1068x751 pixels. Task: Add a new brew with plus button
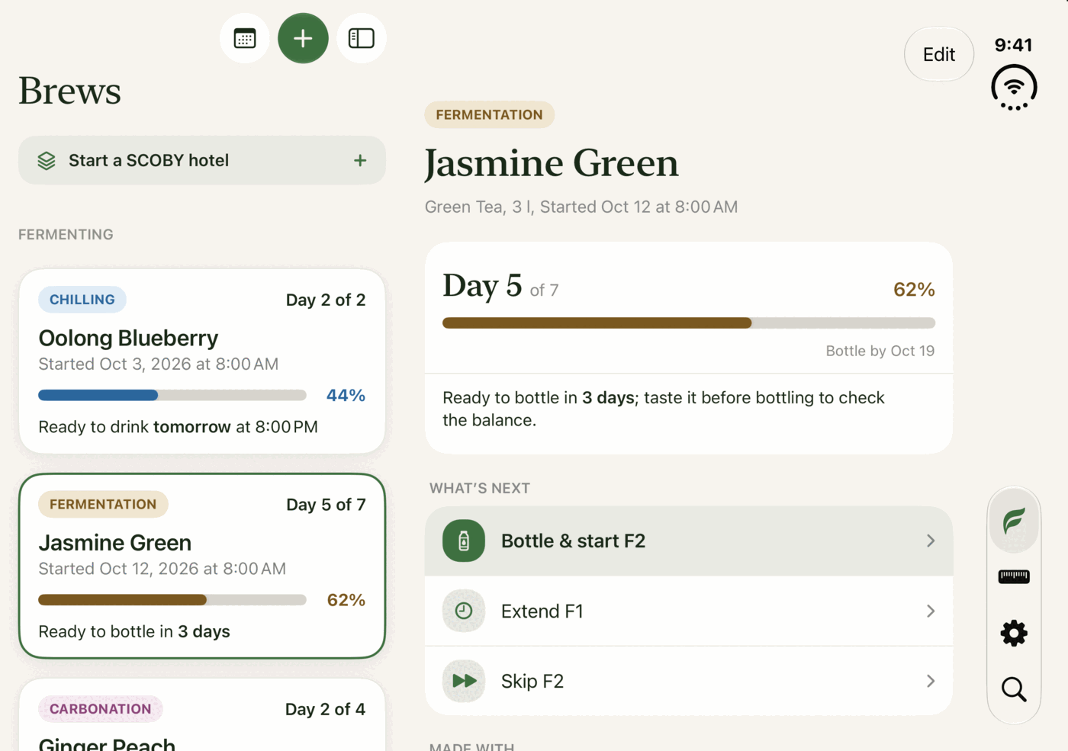tap(303, 38)
